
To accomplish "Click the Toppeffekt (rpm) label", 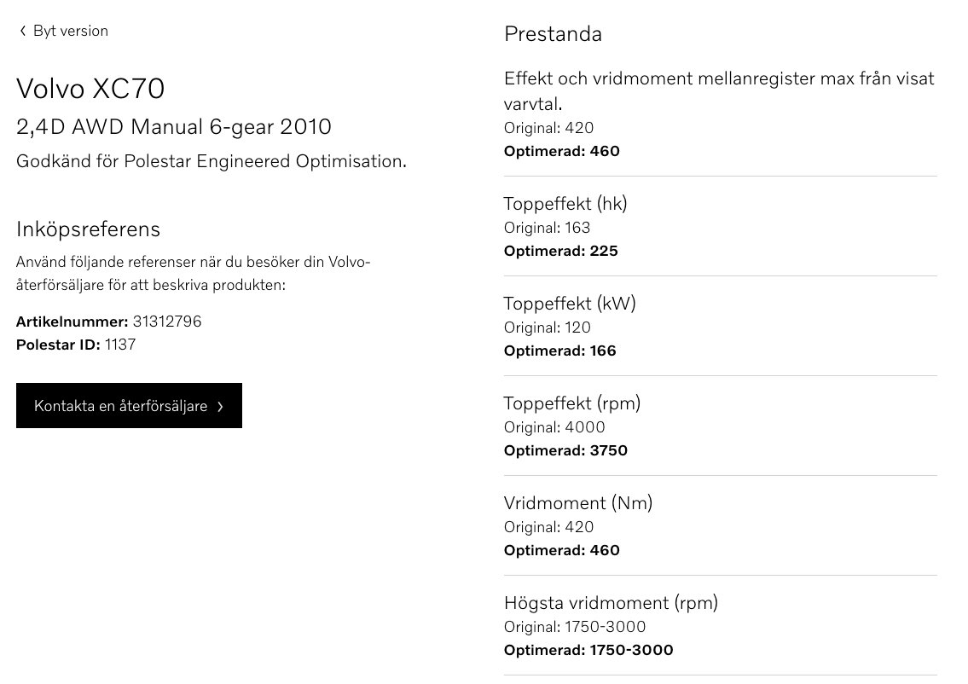I will pos(571,403).
